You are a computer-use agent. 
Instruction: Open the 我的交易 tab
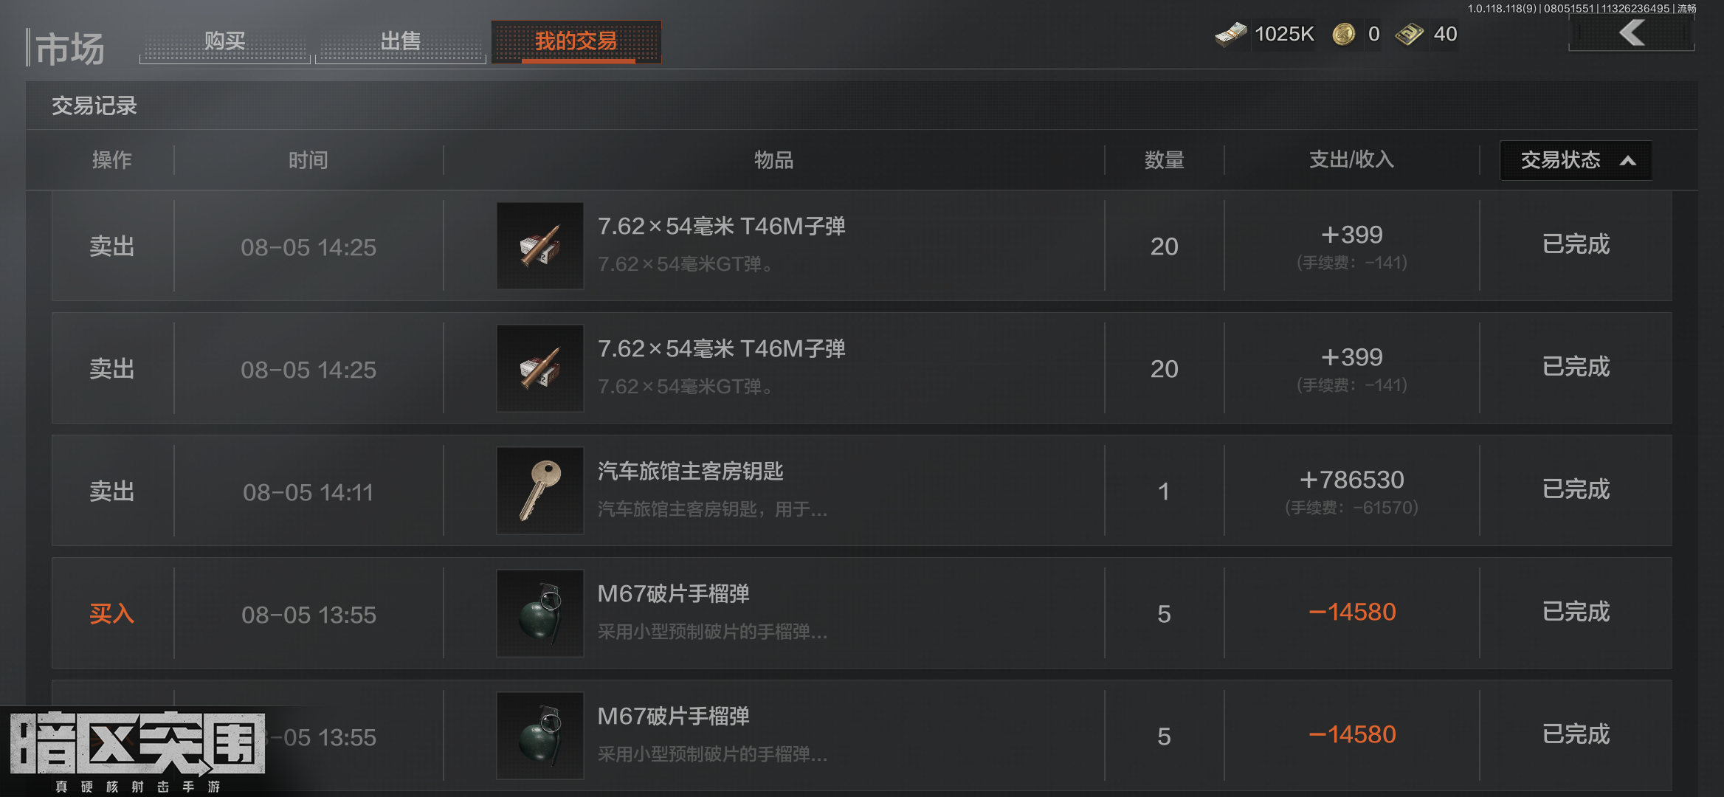576,42
